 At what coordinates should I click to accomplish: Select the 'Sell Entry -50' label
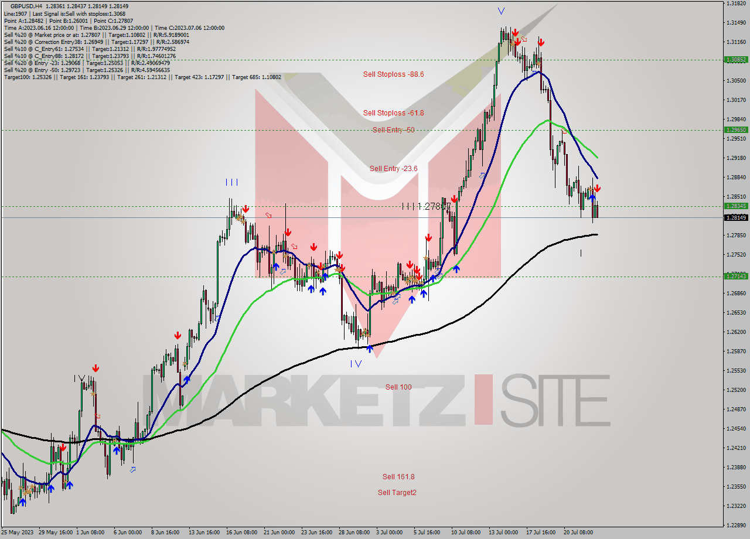click(393, 130)
